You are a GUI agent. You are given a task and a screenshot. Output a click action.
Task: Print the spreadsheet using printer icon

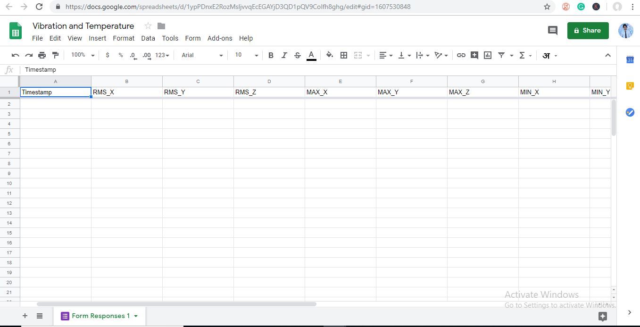click(42, 55)
